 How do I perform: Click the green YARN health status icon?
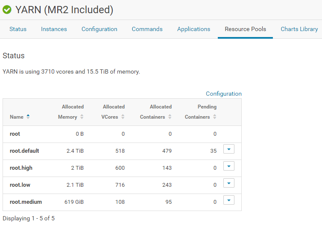[x=7, y=10]
